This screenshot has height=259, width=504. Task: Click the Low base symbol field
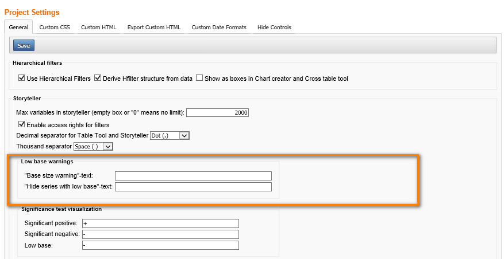point(160,245)
